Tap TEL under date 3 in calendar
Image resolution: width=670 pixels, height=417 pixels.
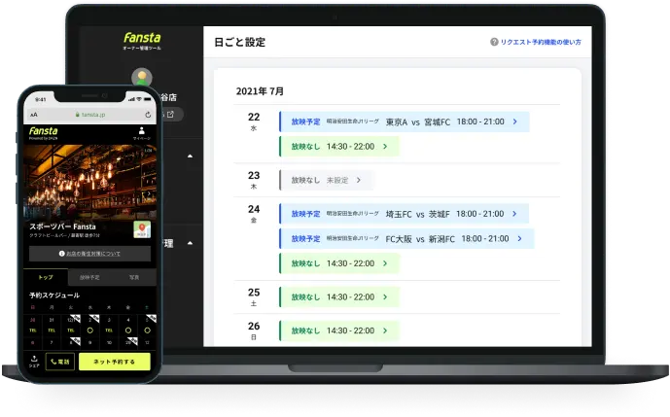click(x=109, y=330)
